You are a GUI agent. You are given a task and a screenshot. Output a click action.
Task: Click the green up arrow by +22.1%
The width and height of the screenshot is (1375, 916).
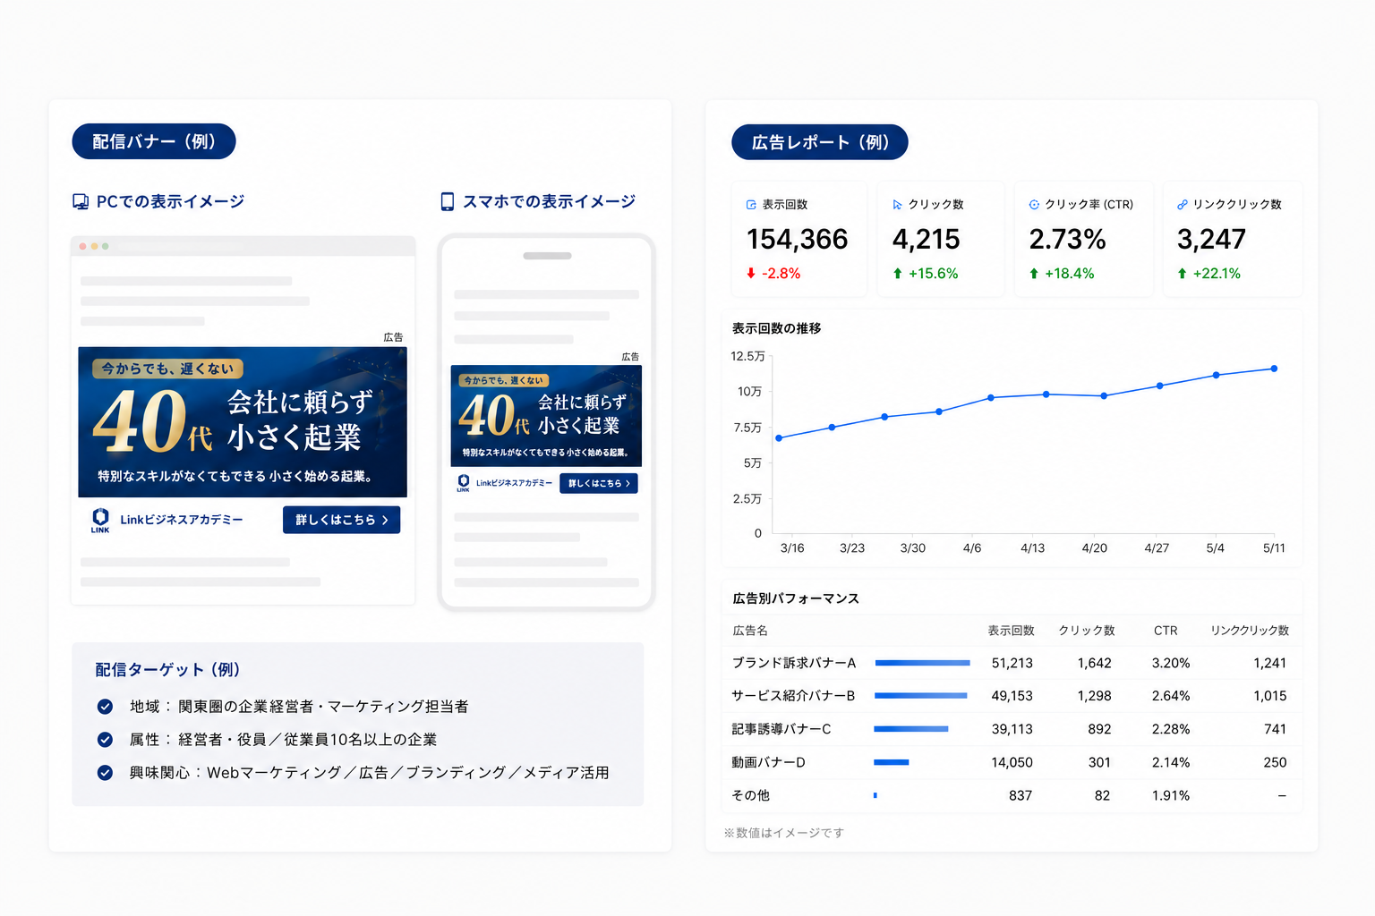(1182, 274)
